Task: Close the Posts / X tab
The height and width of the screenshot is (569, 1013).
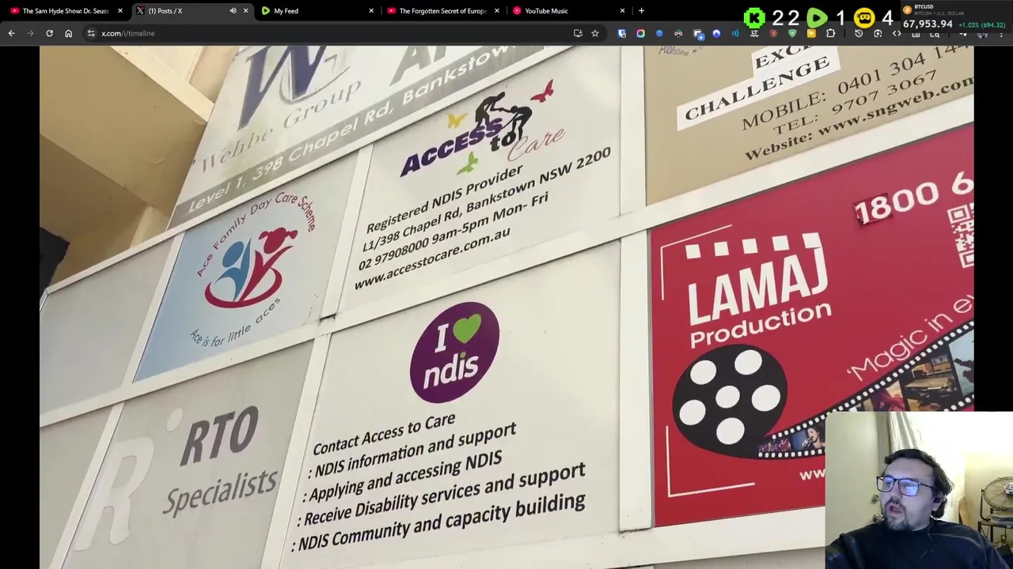Action: click(x=245, y=11)
